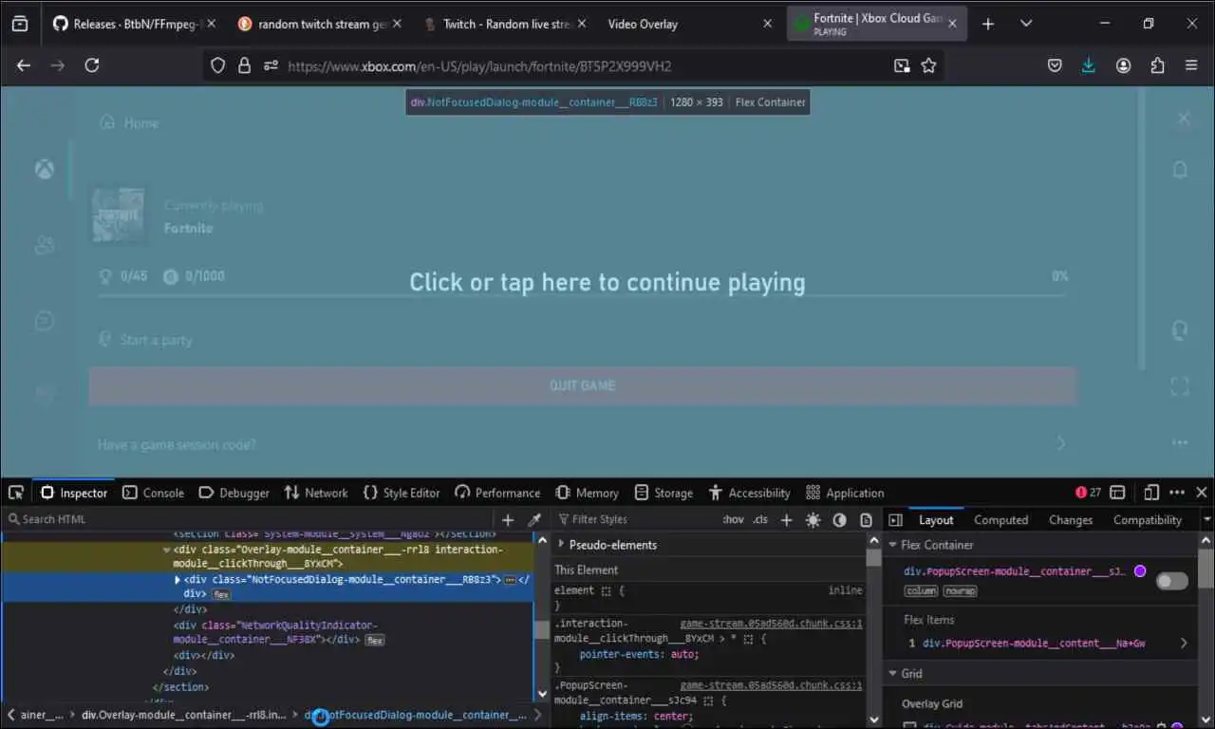Open the Network panel

pyautogui.click(x=316, y=493)
